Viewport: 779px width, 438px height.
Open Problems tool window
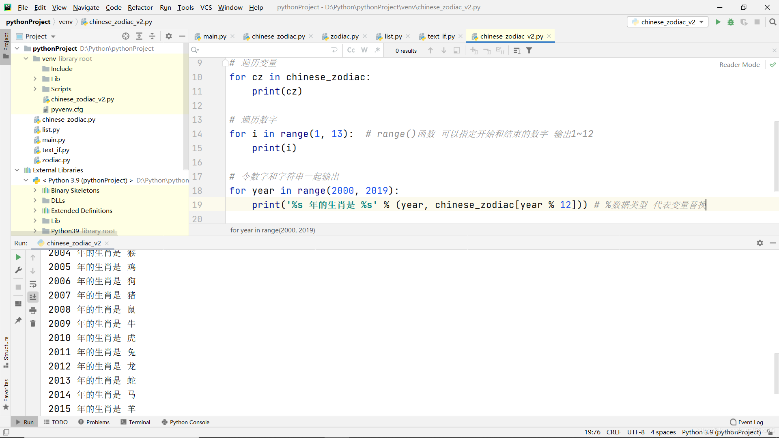pos(94,422)
